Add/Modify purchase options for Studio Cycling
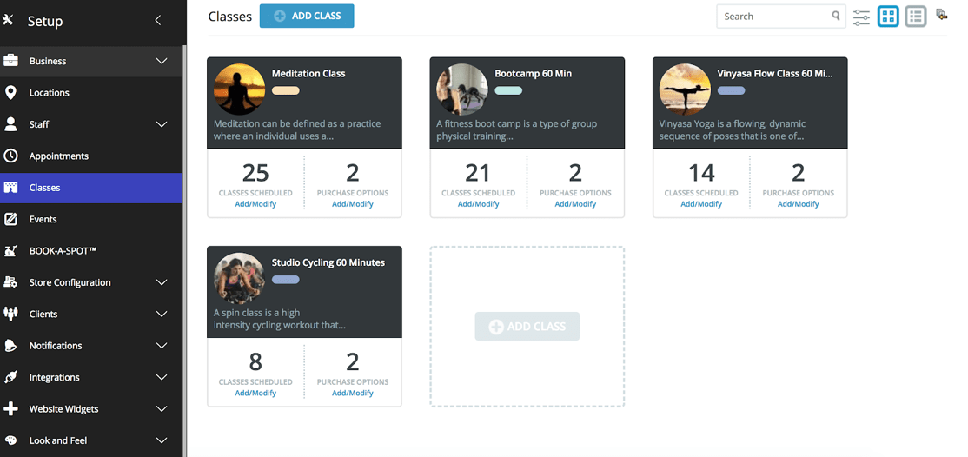968x457 pixels. [353, 393]
